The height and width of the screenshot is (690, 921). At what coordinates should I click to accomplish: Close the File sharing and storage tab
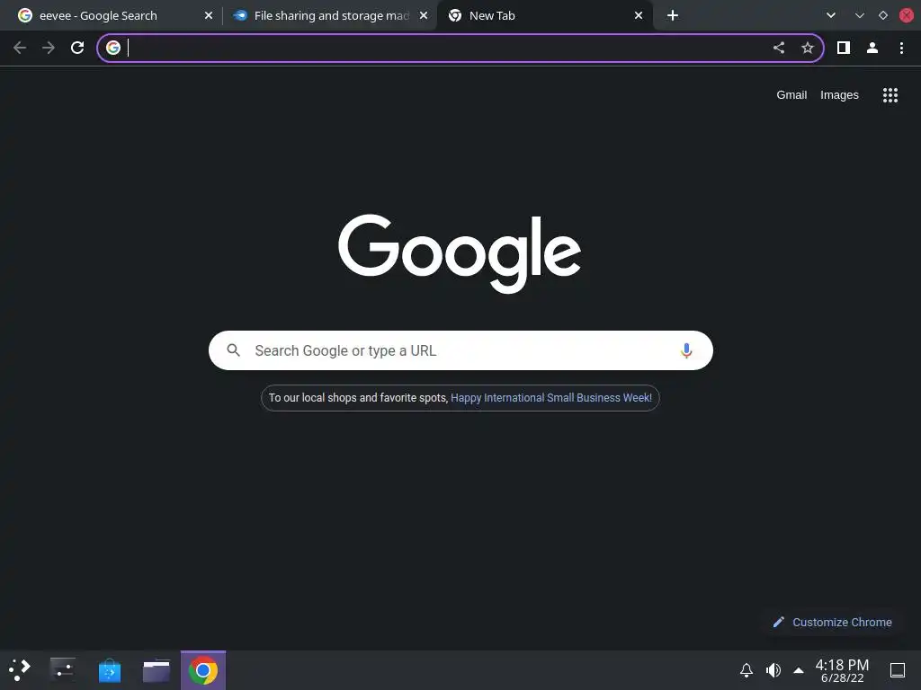tap(424, 15)
